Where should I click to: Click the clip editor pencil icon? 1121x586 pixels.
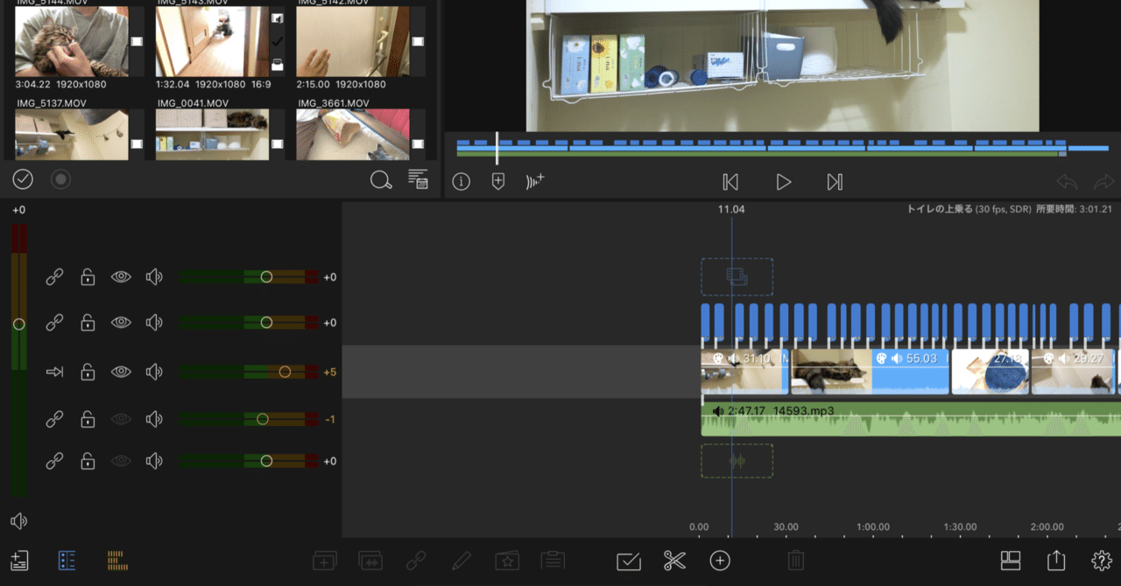coord(462,561)
